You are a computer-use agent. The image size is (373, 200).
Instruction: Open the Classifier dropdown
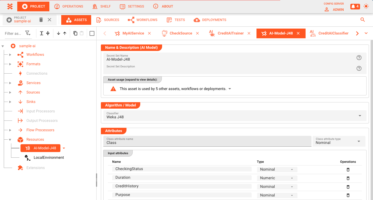coord(360,116)
